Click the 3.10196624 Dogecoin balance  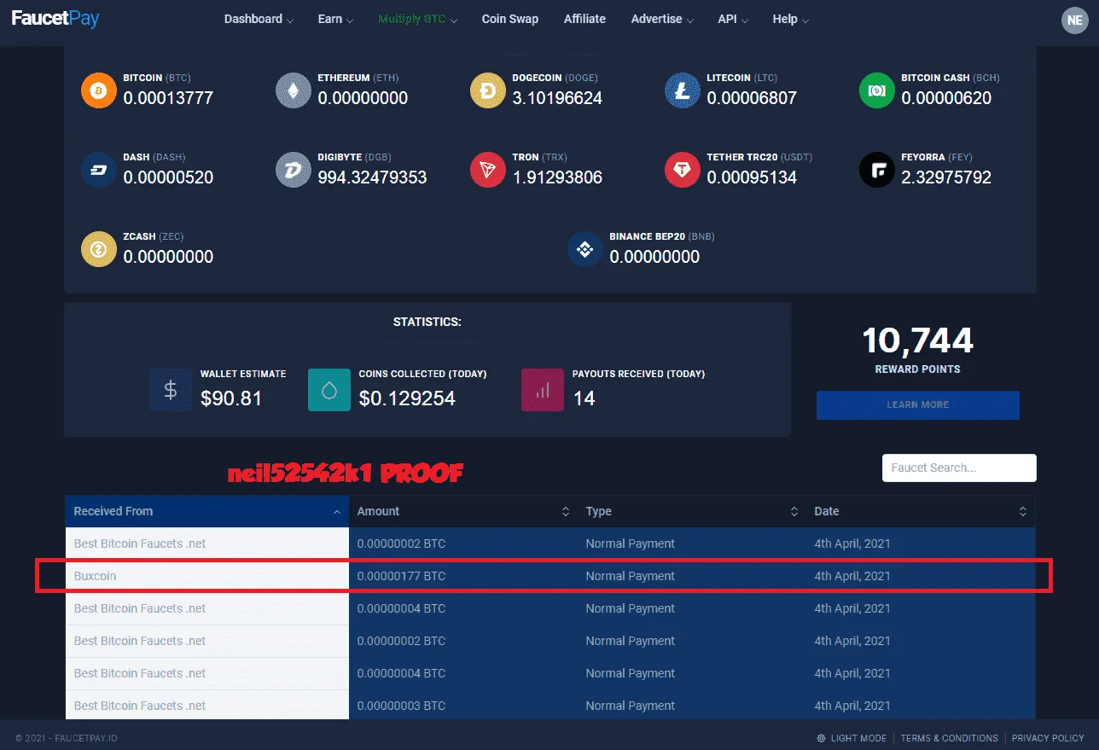point(557,98)
